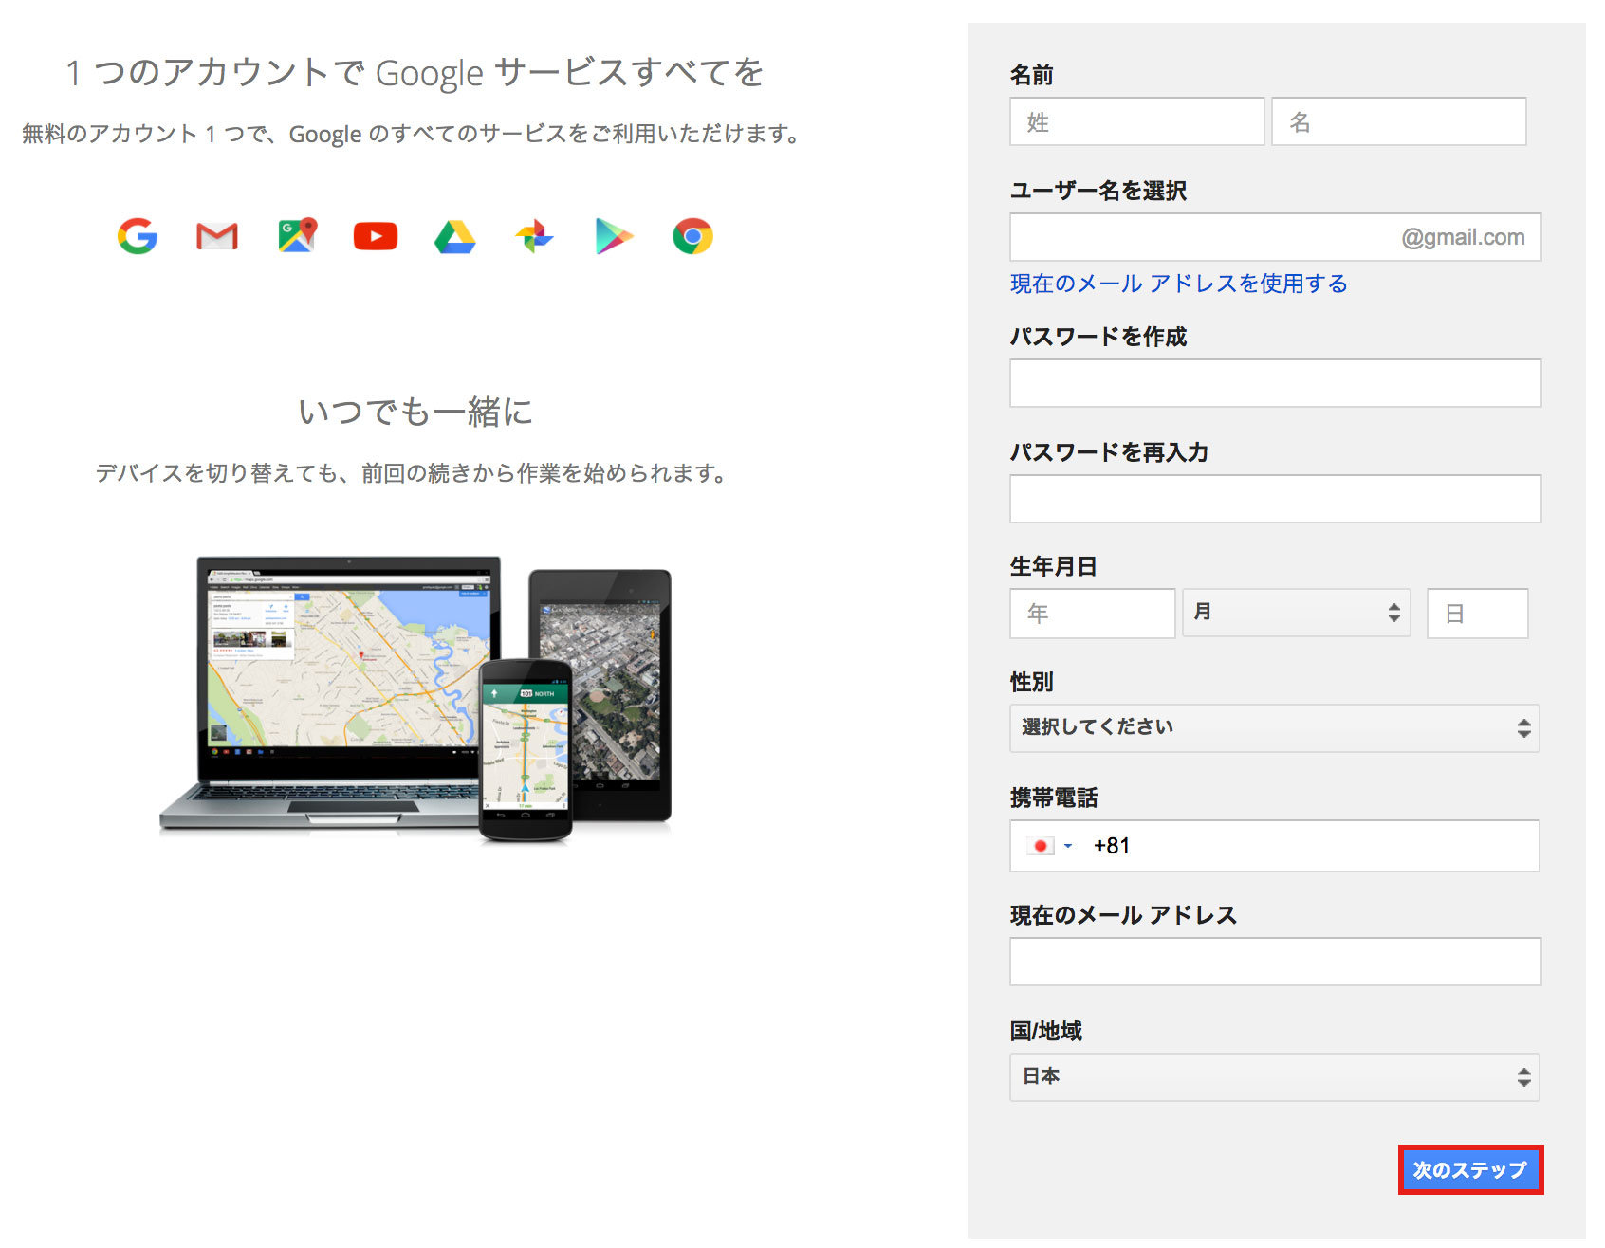Click the 性別 label
Image resolution: width=1605 pixels, height=1248 pixels.
(1032, 682)
